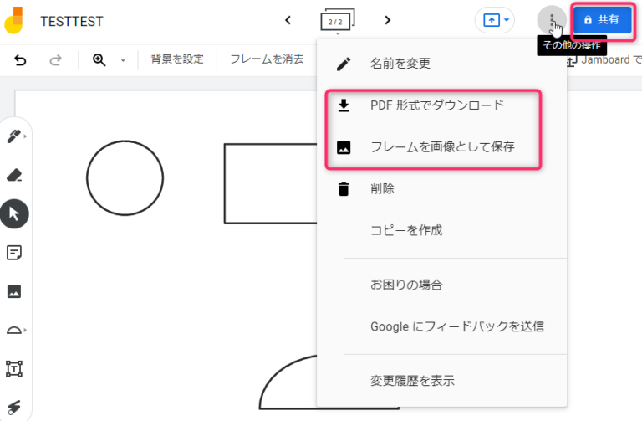642x421 pixels.
Task: Activate the Select arrow tool
Action: [14, 213]
